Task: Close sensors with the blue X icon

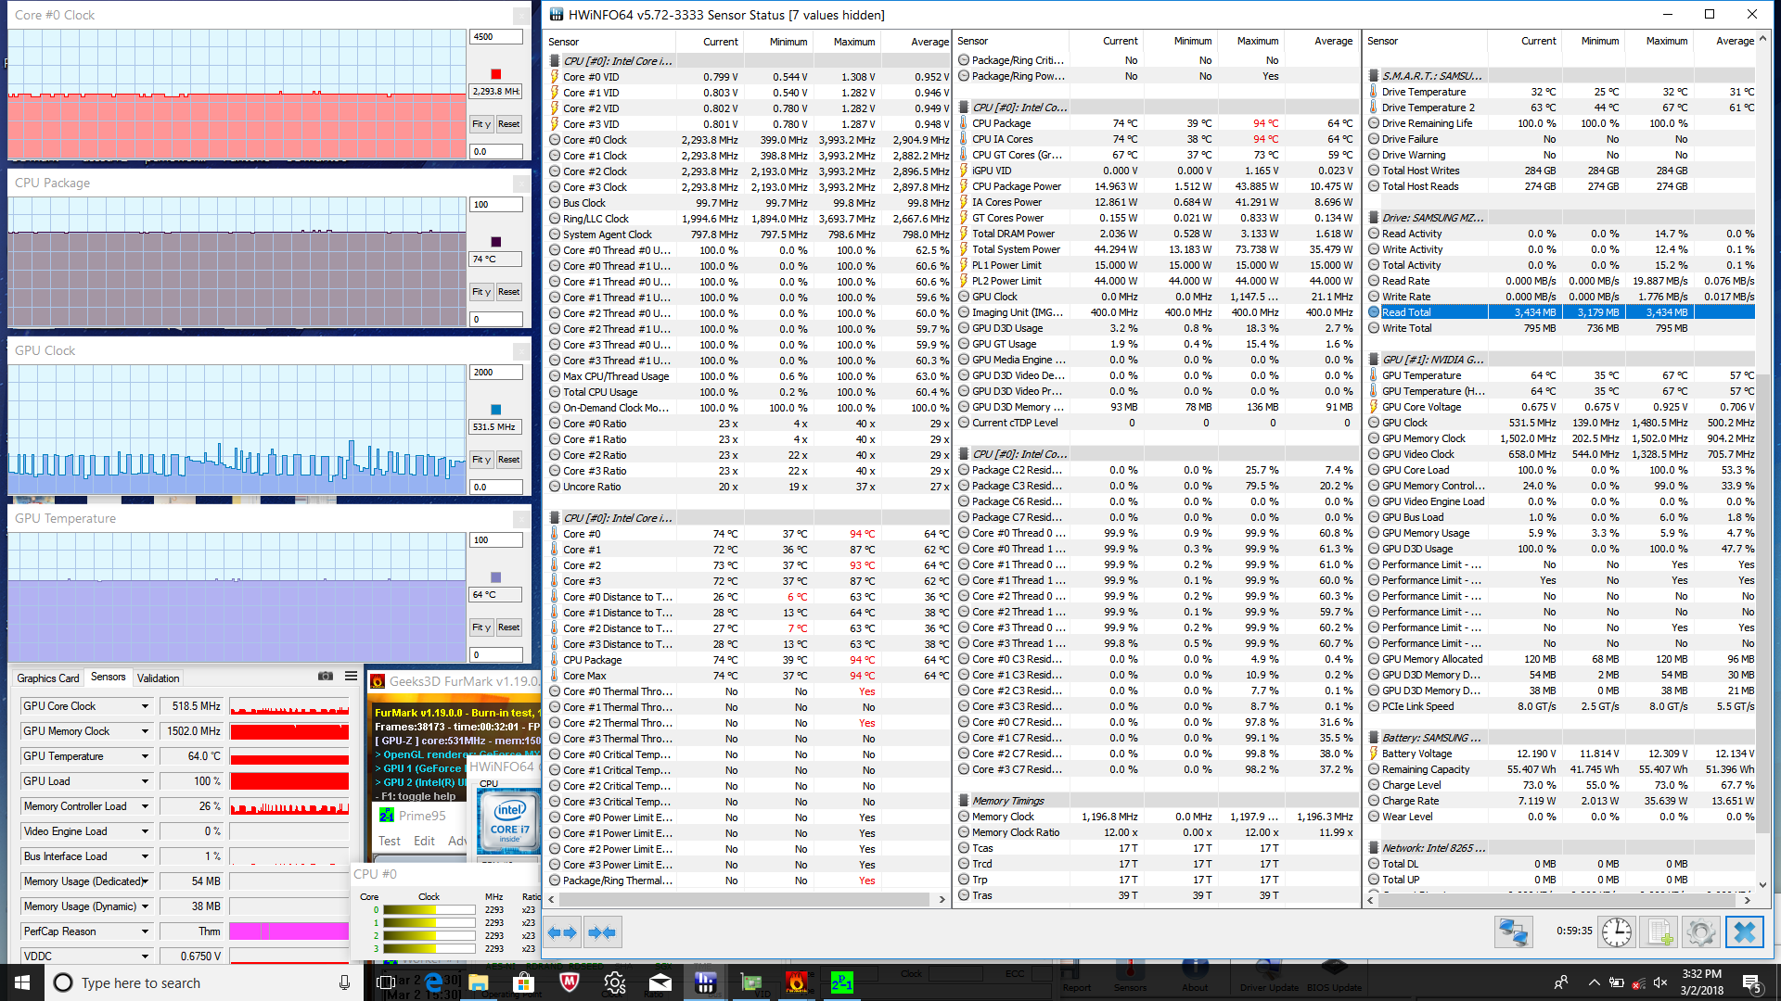Action: pyautogui.click(x=1744, y=932)
